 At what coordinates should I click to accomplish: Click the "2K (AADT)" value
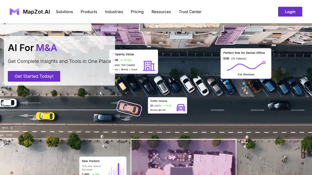tap(156, 105)
